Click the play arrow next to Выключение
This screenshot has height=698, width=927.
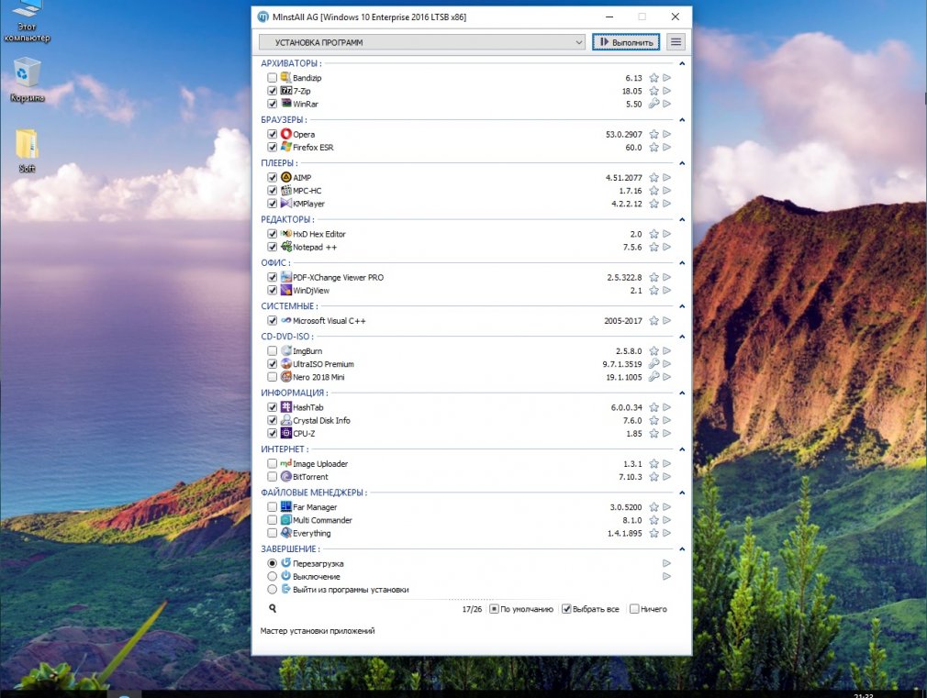(x=667, y=576)
